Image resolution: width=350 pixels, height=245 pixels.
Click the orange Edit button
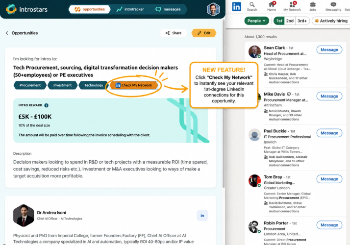click(204, 33)
